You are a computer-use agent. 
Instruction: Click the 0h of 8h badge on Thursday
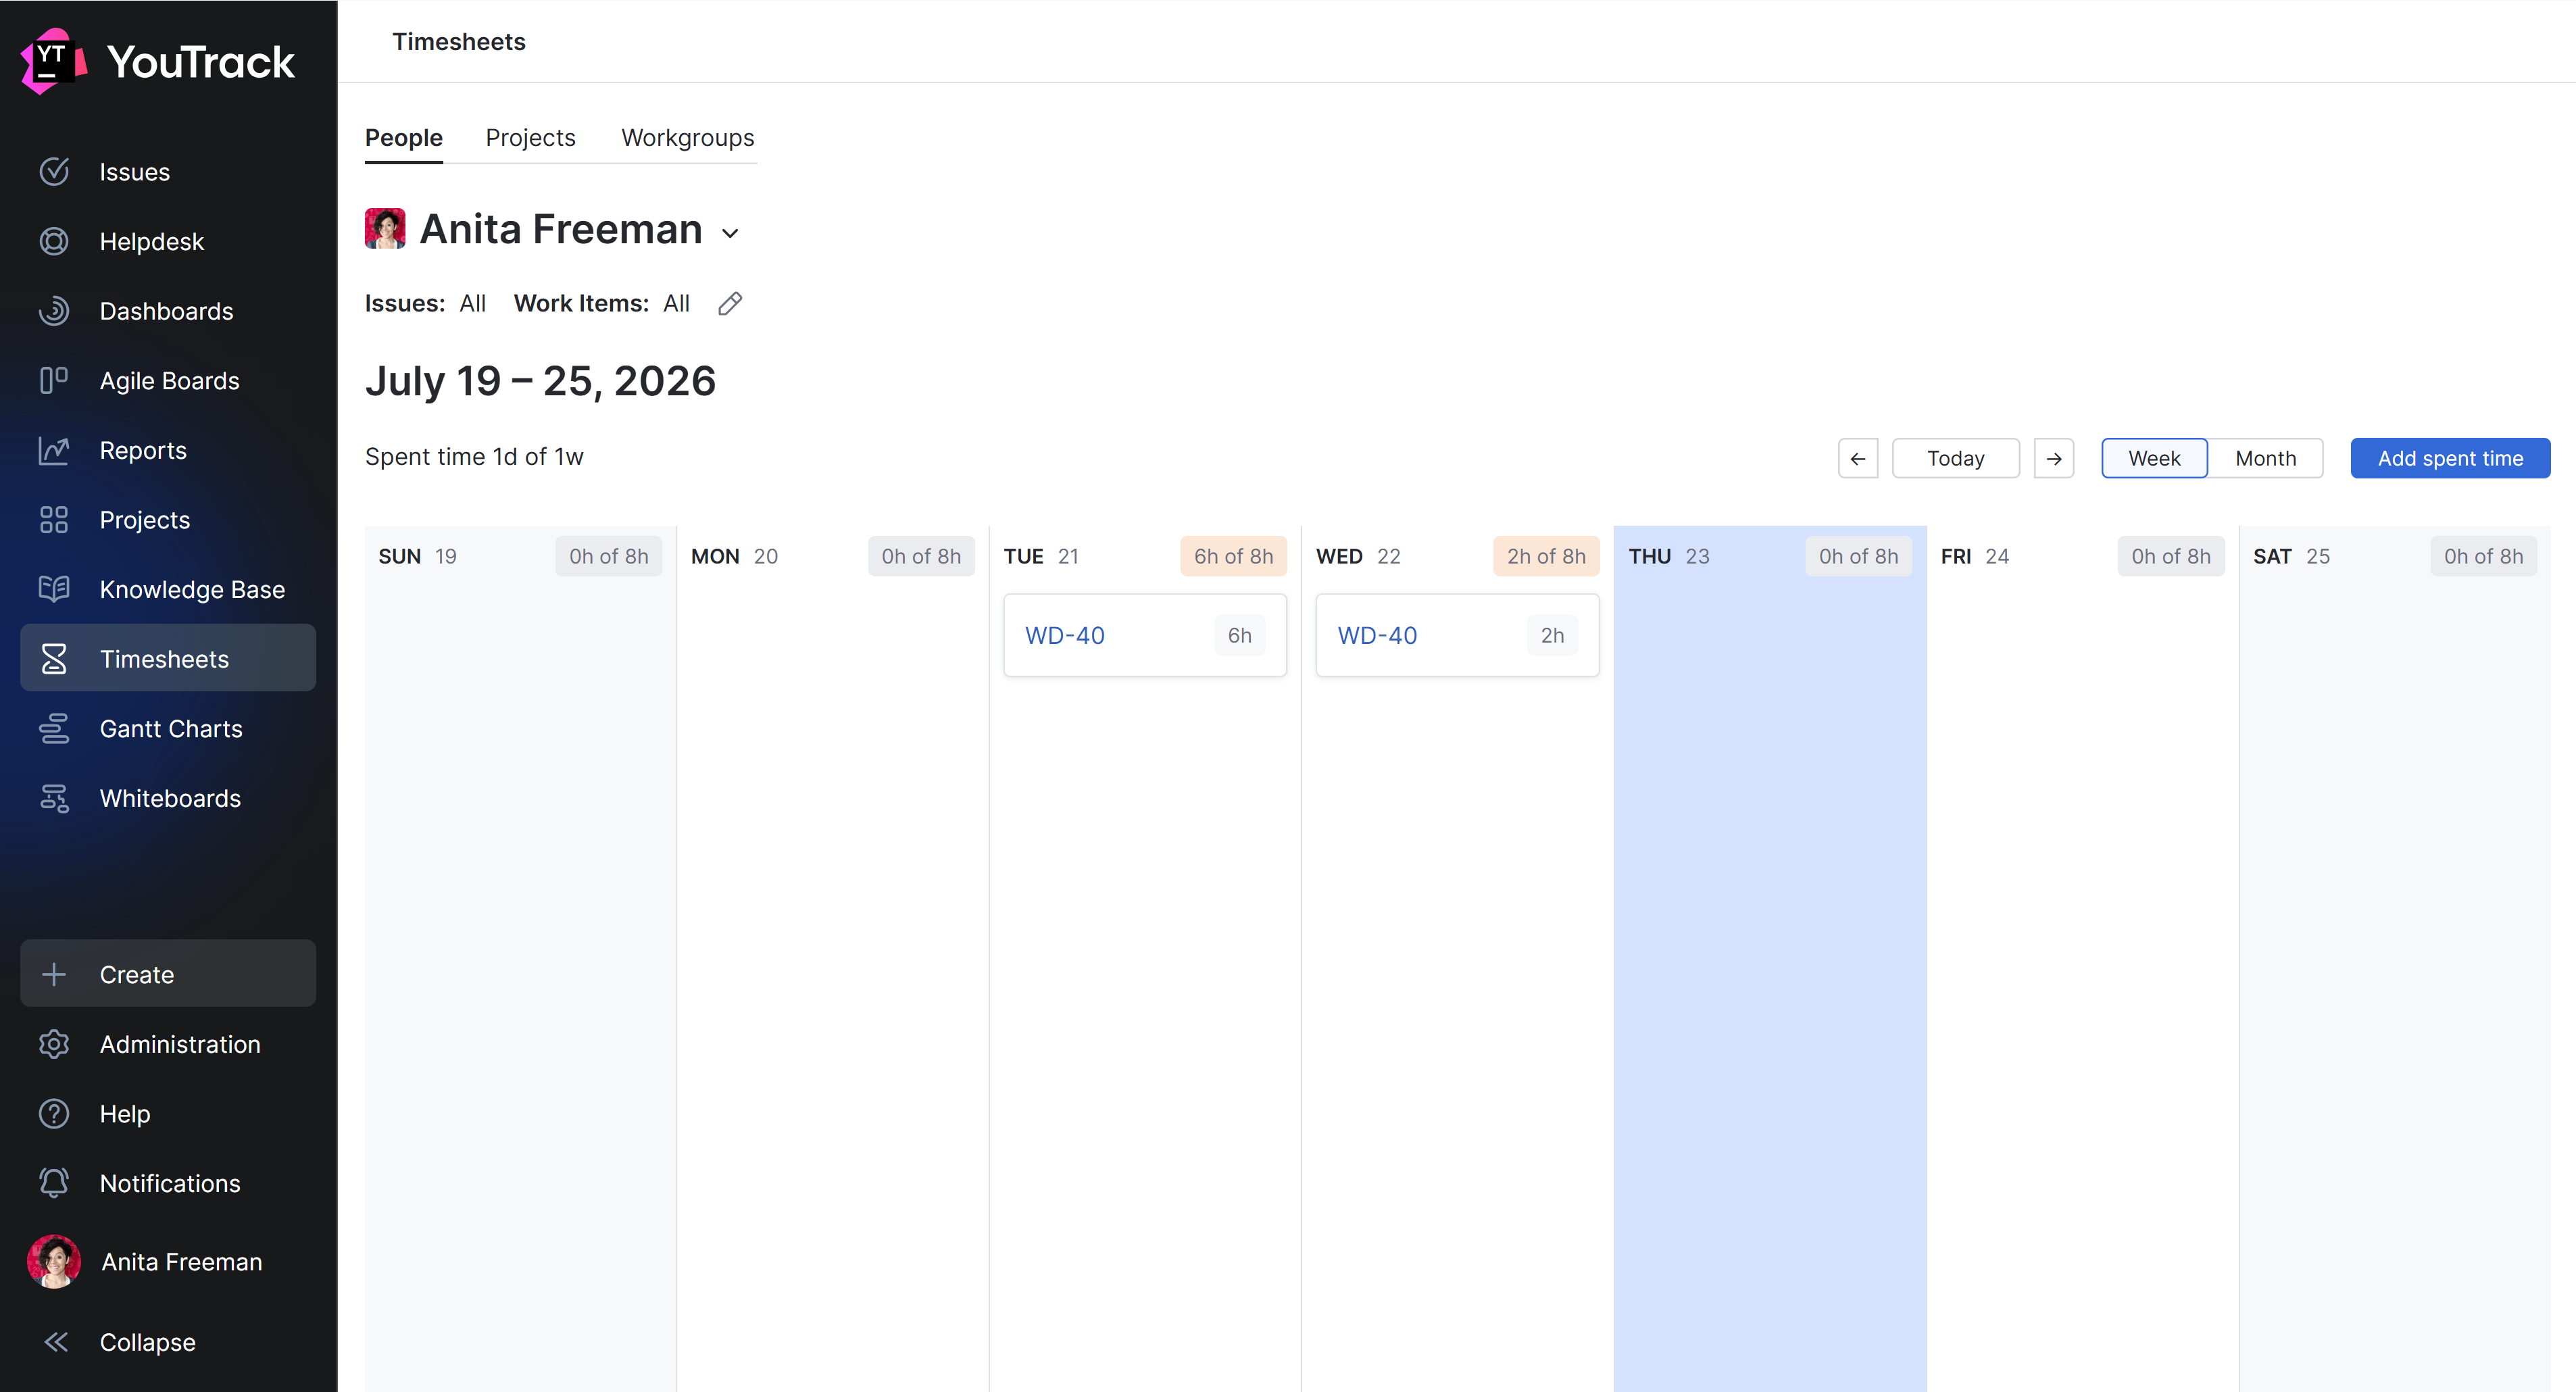coord(1858,557)
